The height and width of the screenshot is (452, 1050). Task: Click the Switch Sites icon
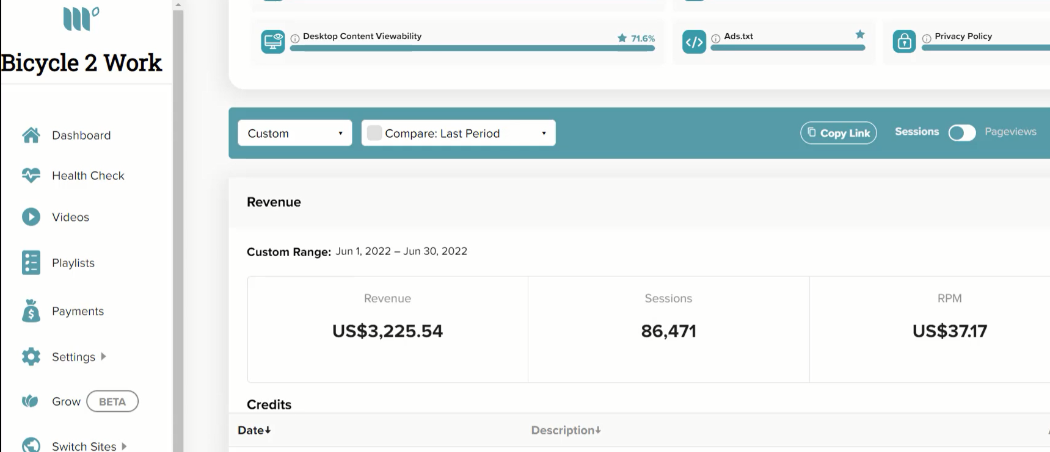coord(31,445)
